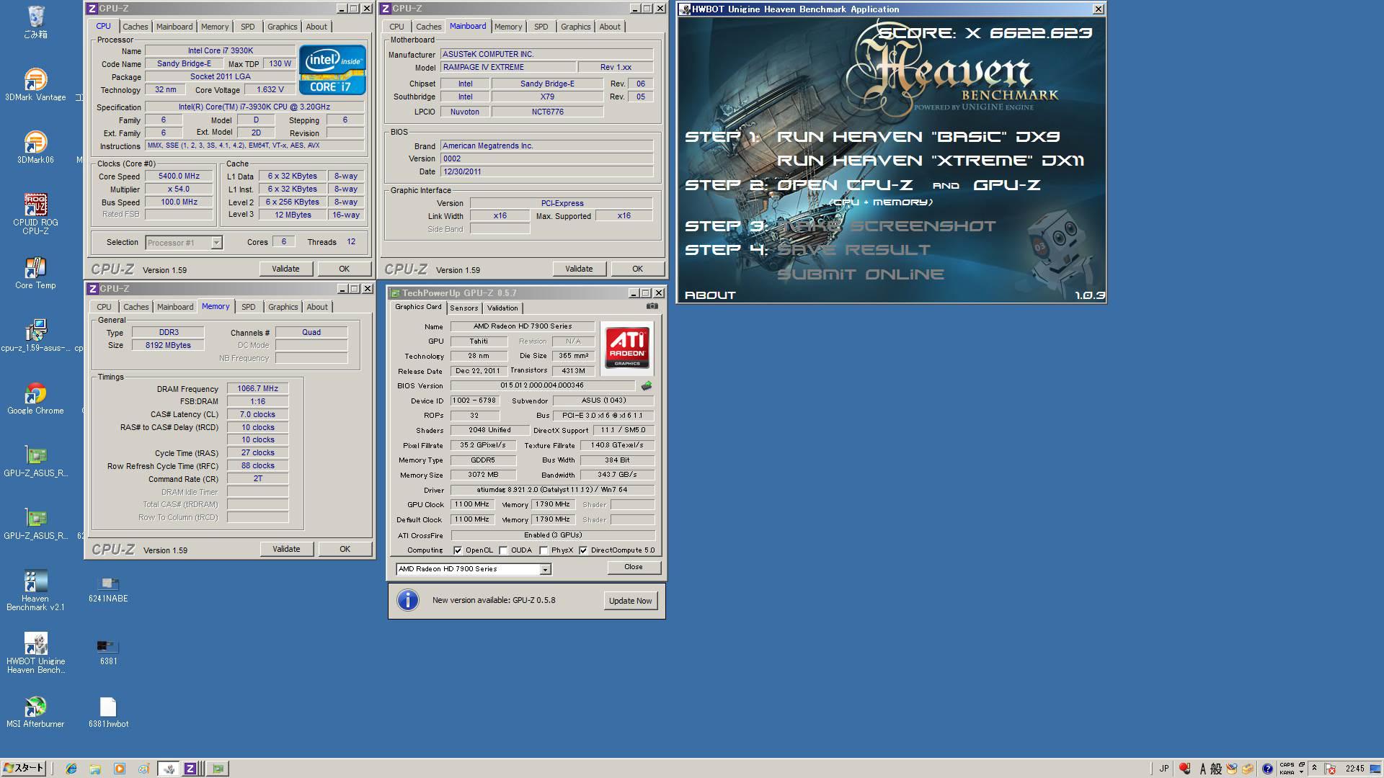
Task: Select the cpu-z_1.59-asus installer icon
Action: pos(35,336)
